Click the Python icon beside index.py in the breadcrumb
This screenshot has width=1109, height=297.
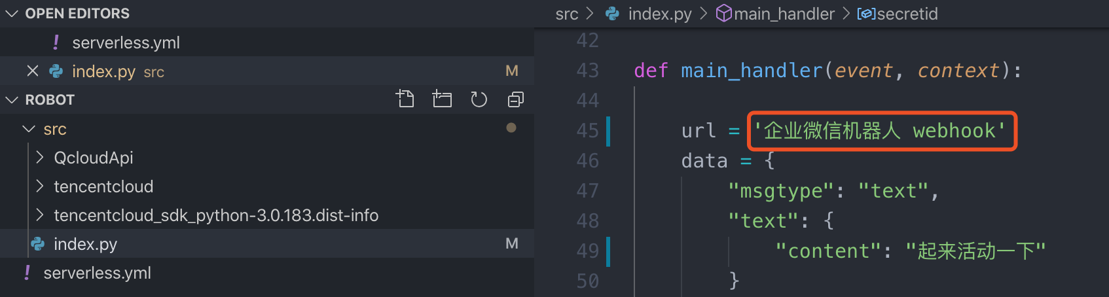pos(612,14)
